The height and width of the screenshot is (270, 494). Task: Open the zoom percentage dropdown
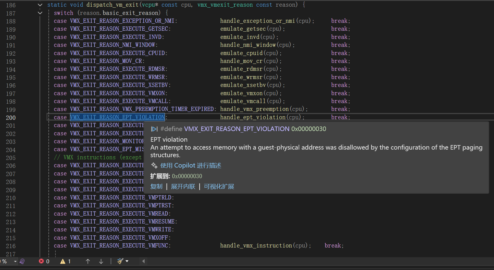15,261
